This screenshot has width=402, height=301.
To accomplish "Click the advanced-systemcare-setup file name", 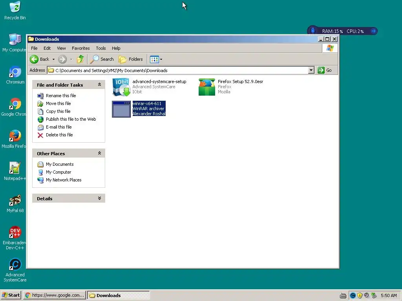I will pyautogui.click(x=159, y=82).
